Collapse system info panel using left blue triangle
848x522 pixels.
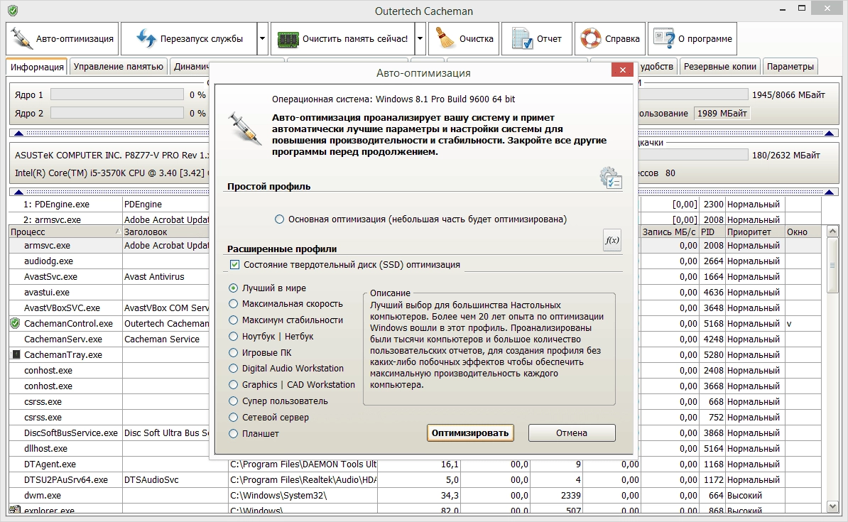(19, 192)
